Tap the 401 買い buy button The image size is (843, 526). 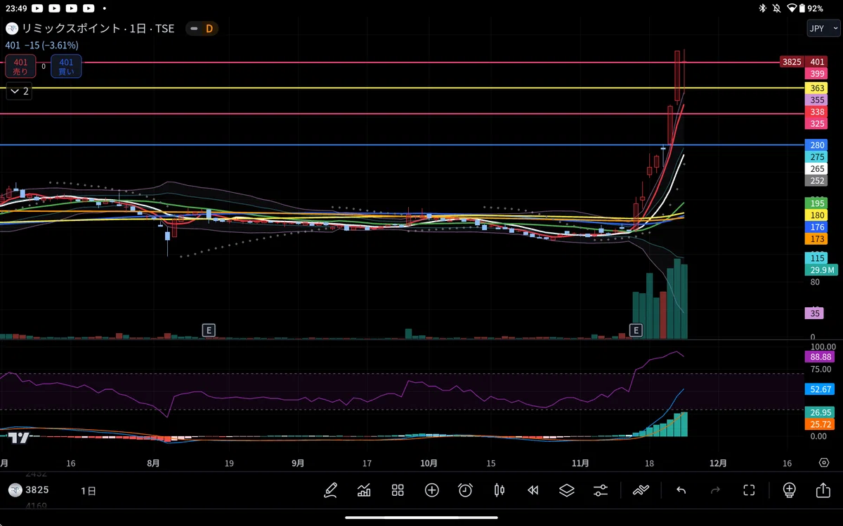[x=66, y=67]
